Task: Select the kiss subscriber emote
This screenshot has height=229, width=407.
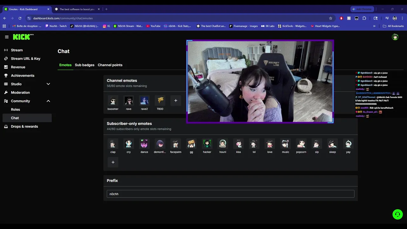Action: pyautogui.click(x=238, y=144)
